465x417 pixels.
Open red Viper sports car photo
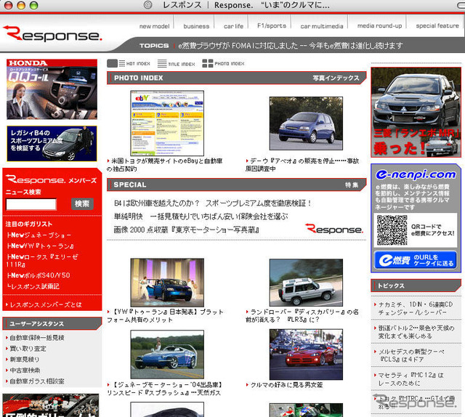click(x=306, y=355)
